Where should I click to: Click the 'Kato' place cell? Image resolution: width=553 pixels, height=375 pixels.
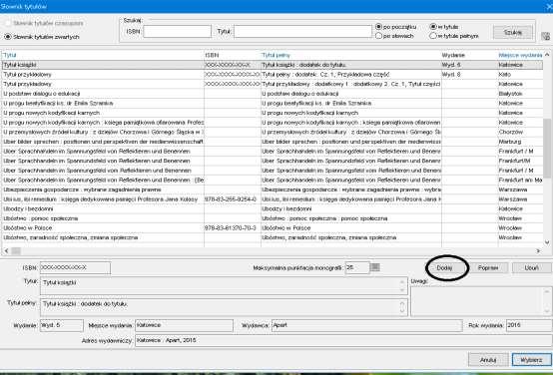[520, 75]
